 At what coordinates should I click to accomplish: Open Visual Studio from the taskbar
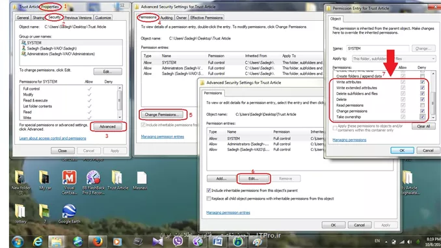157,241
